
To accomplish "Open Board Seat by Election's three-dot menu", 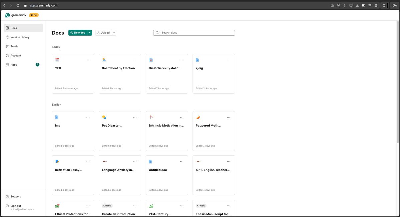I will (x=135, y=60).
